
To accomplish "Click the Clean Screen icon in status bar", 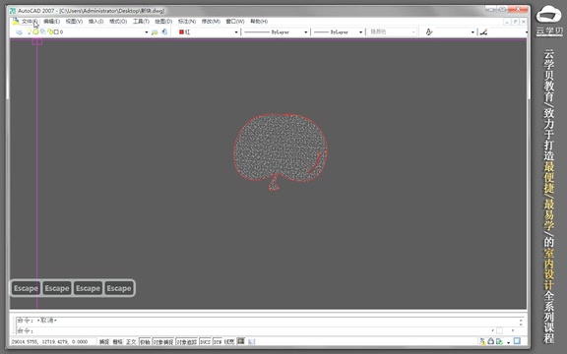I will pyautogui.click(x=517, y=341).
